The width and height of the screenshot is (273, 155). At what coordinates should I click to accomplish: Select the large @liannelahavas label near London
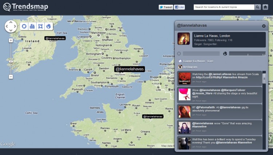click(130, 69)
